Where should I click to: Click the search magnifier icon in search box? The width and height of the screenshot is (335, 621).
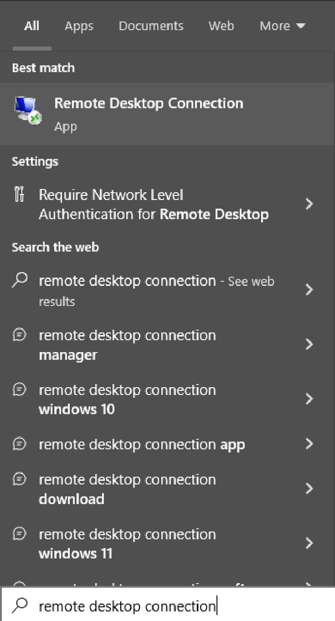pos(19,605)
